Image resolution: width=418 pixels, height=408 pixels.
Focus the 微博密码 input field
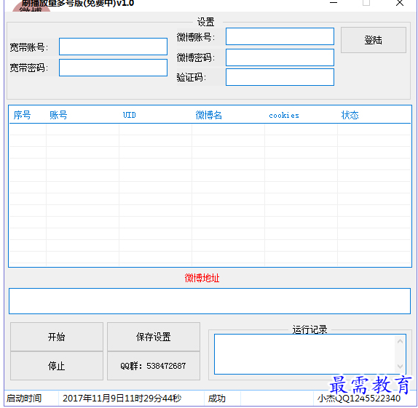[x=280, y=57]
